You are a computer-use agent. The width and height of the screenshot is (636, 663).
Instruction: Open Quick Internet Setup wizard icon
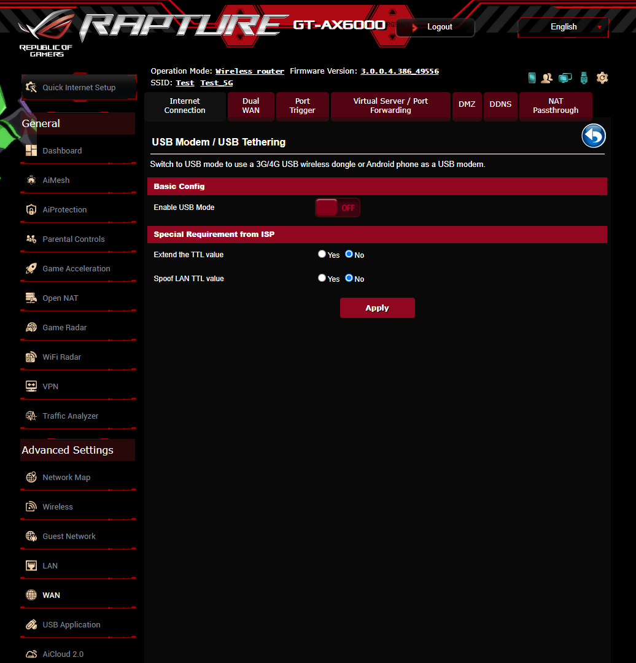coord(31,87)
